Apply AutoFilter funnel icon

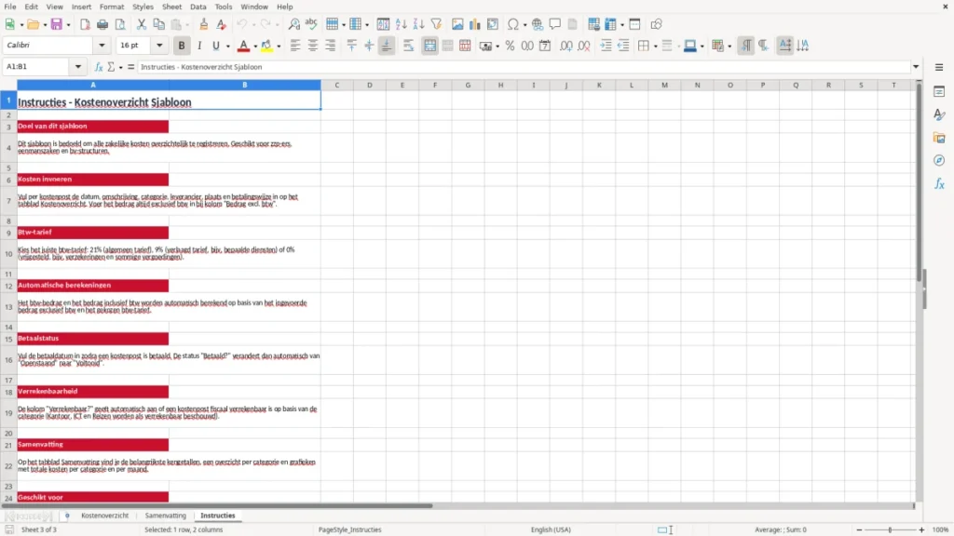(x=436, y=24)
